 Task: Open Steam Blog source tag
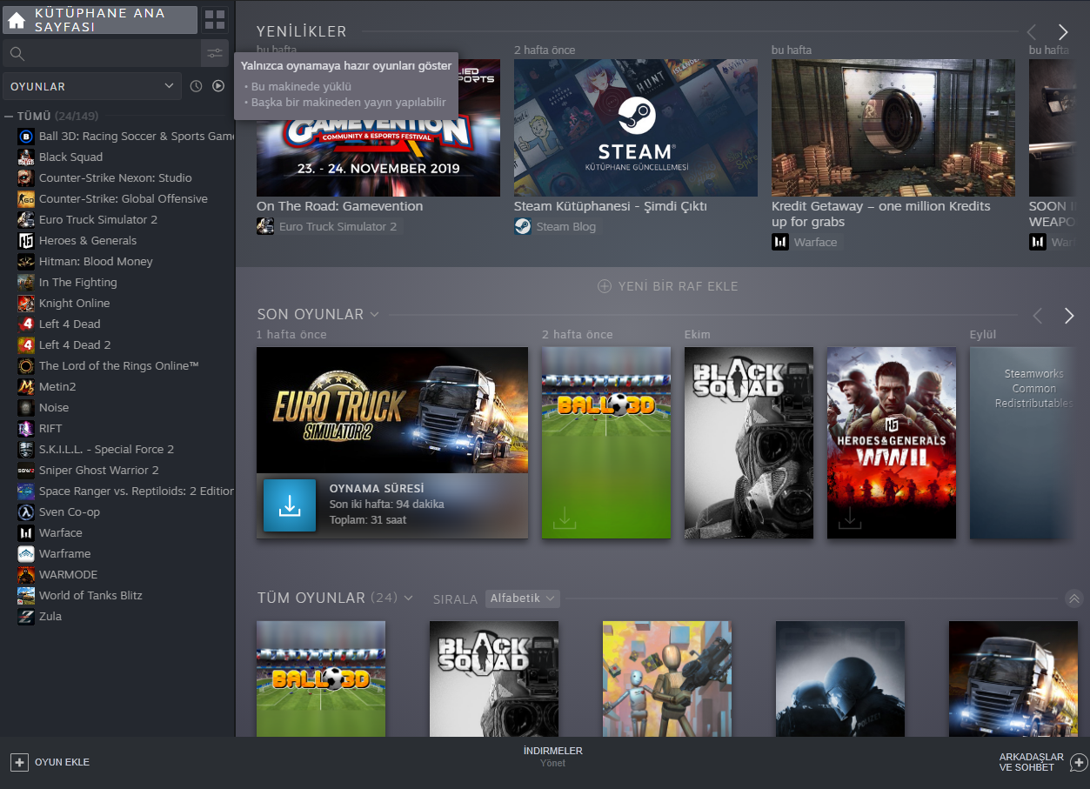tap(556, 226)
